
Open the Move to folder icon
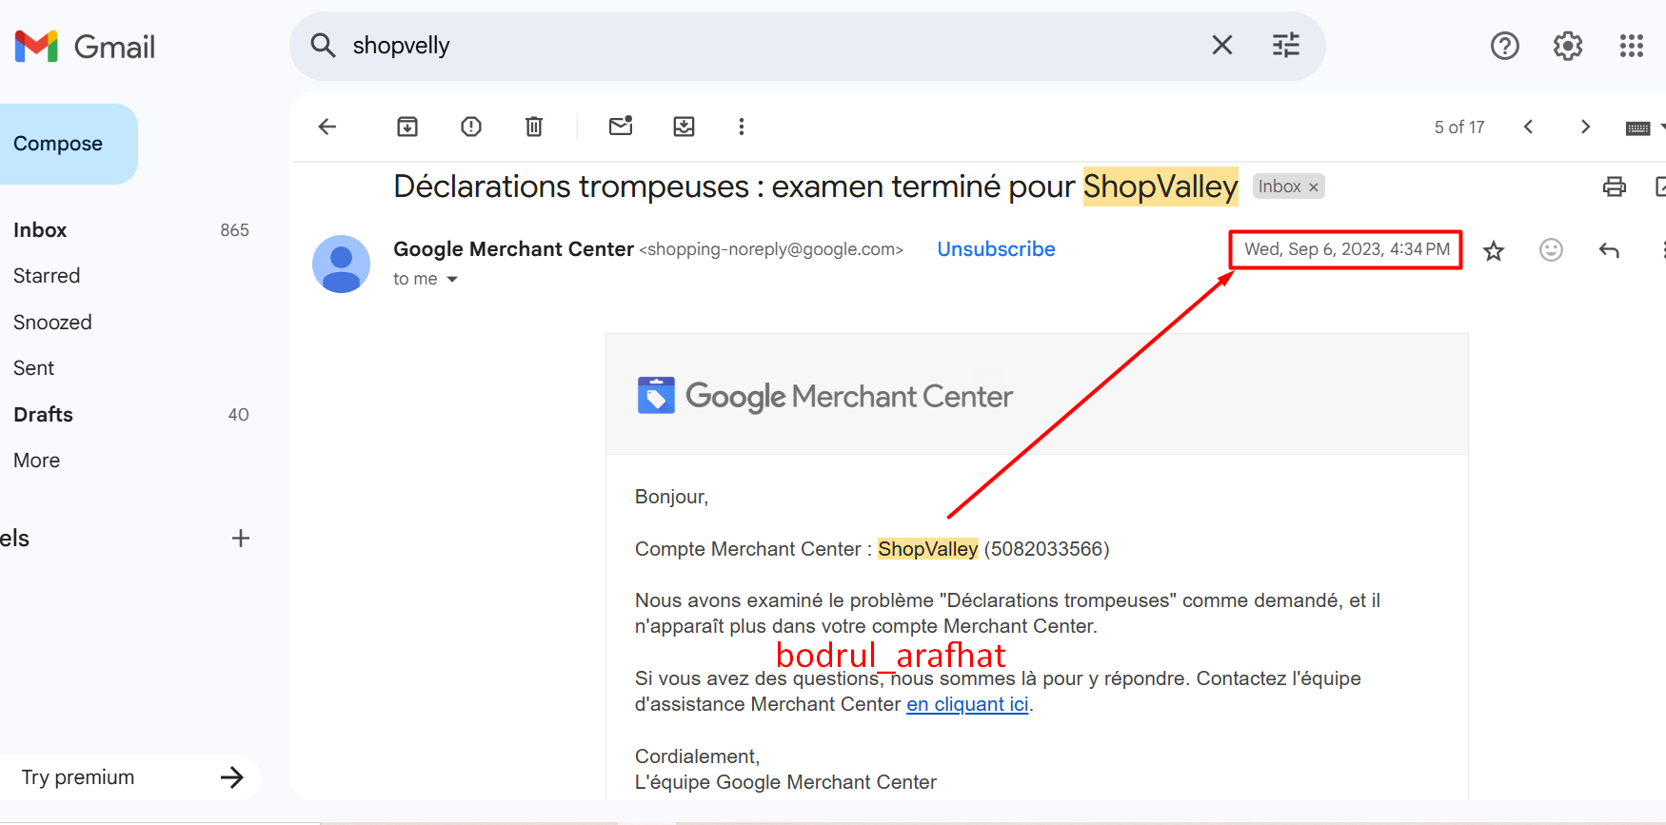tap(684, 127)
